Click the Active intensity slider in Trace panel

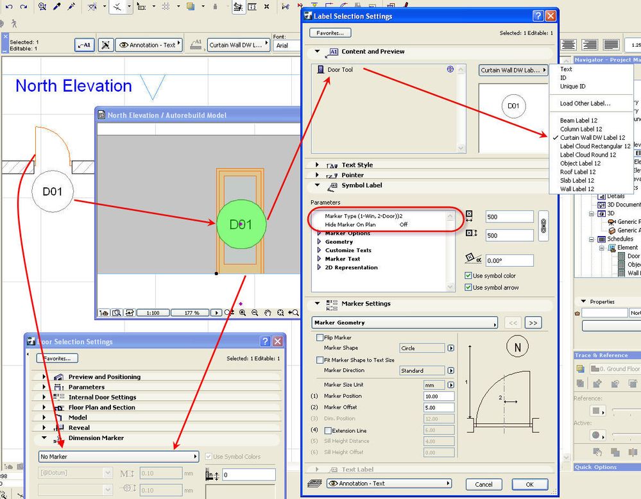[626, 435]
